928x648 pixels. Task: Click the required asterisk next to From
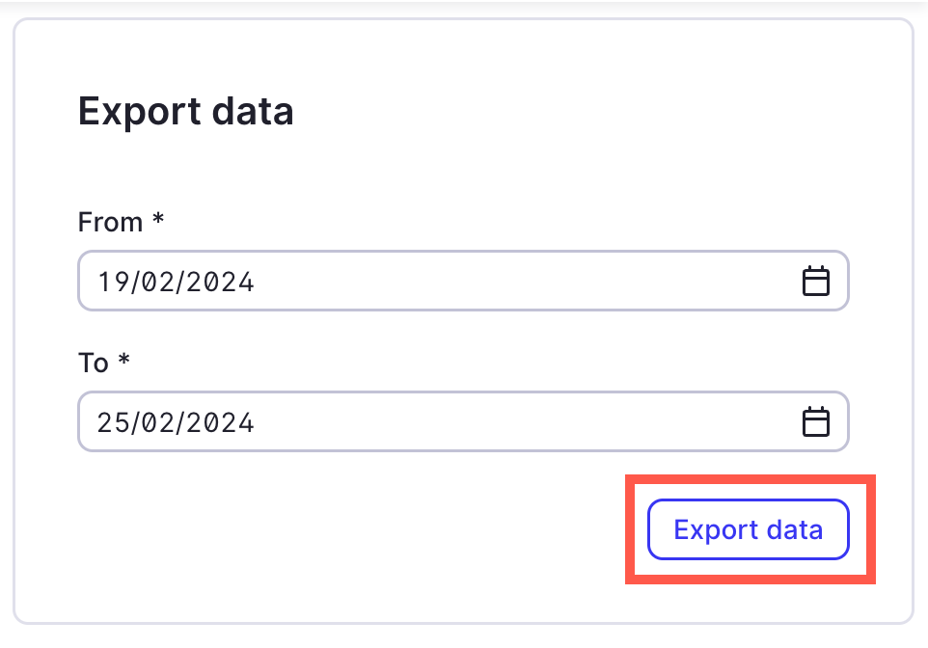157,221
